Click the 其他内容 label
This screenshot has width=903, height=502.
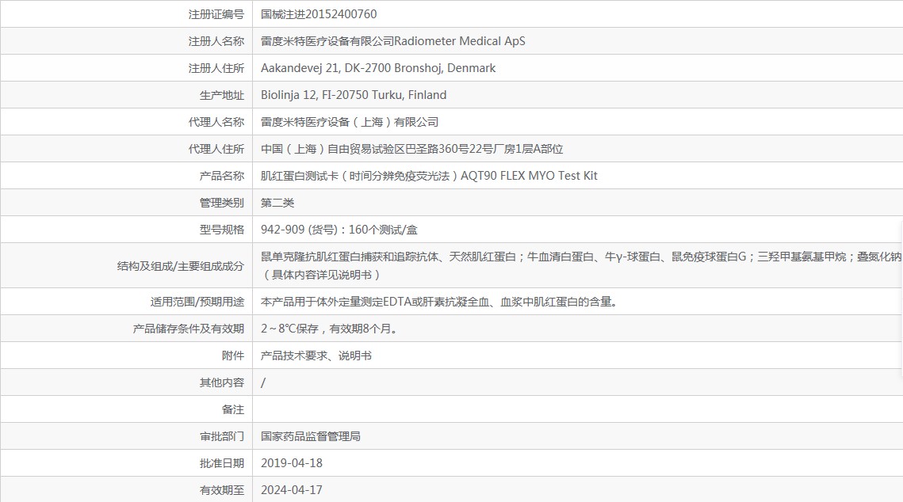click(x=222, y=383)
